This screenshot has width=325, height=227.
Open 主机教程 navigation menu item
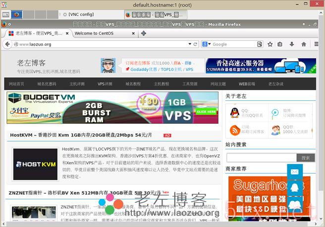(x=162, y=84)
